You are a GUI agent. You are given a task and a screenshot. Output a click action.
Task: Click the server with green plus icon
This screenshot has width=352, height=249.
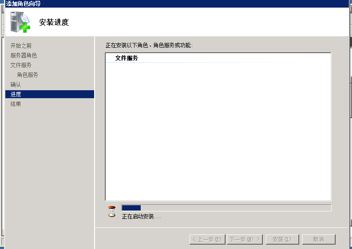point(20,22)
